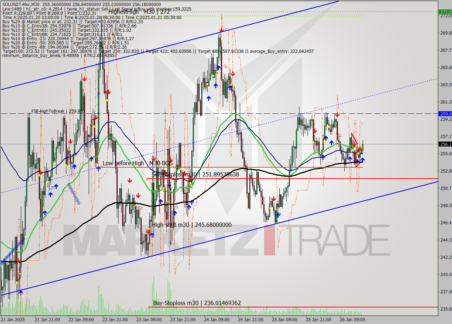Click the 240.0 price axis value
452x324 pixels.
(x=445, y=275)
